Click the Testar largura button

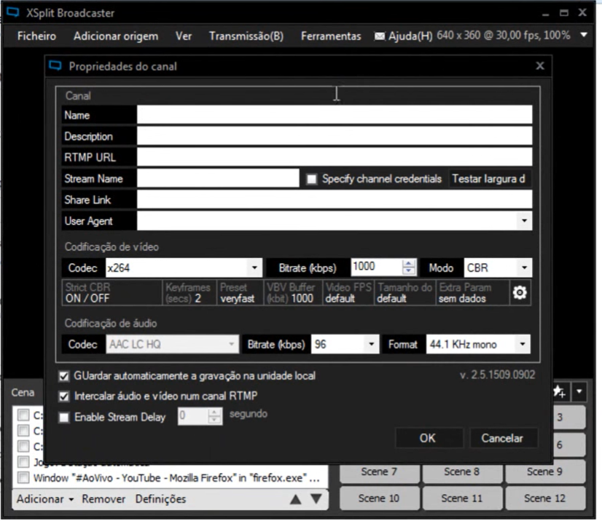(489, 179)
